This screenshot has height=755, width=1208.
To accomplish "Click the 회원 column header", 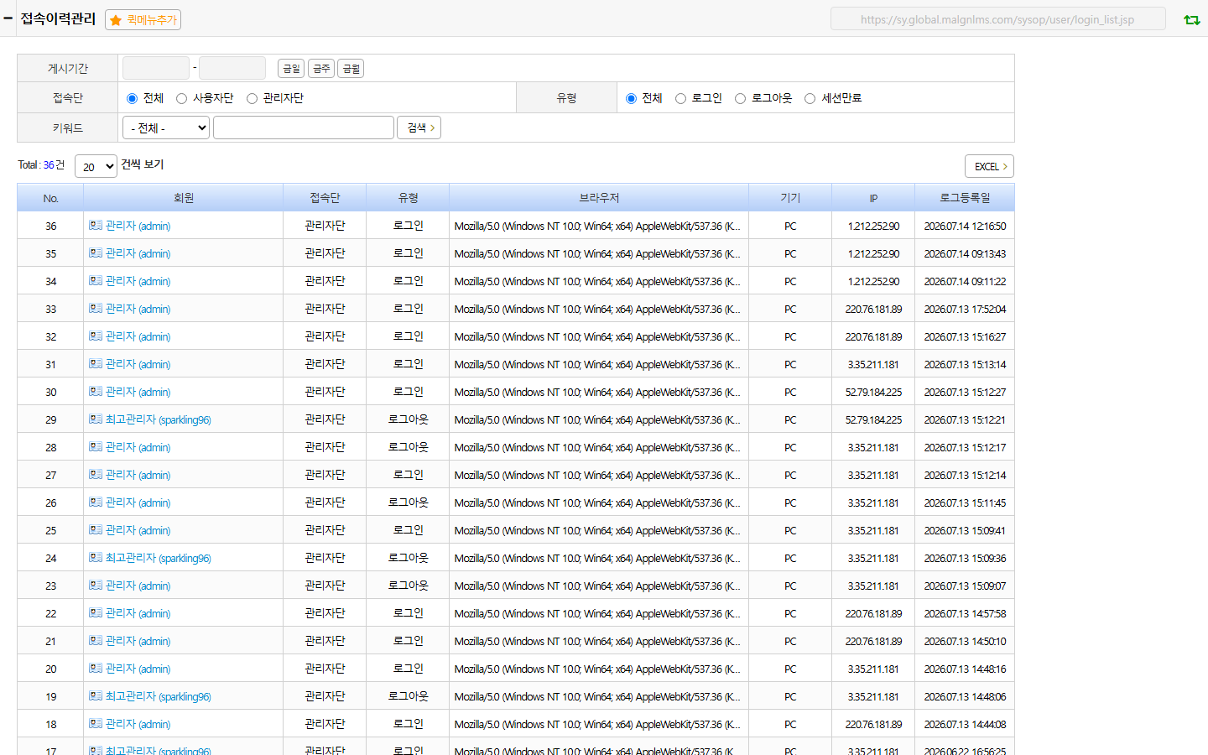I will [184, 198].
